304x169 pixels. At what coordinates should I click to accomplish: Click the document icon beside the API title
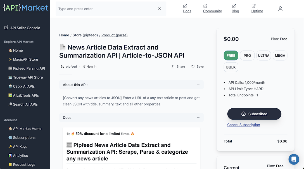coord(62,47)
